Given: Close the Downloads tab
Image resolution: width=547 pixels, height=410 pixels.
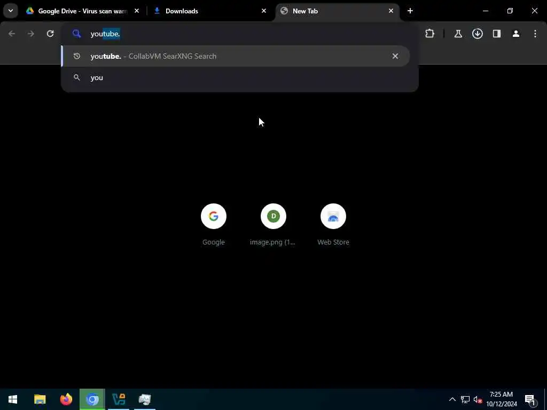Looking at the screenshot, I should [264, 11].
